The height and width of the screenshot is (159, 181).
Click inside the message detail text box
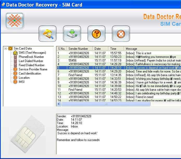click(x=119, y=134)
